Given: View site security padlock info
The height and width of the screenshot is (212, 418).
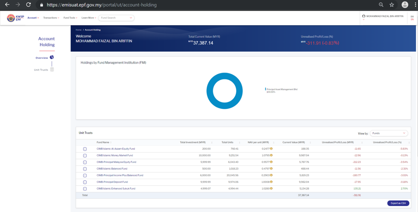Looking at the screenshot, I should [x=42, y=5].
